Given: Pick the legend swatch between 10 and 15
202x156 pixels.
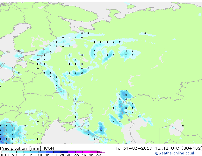Looking at the screenshot, I should 42,152.
